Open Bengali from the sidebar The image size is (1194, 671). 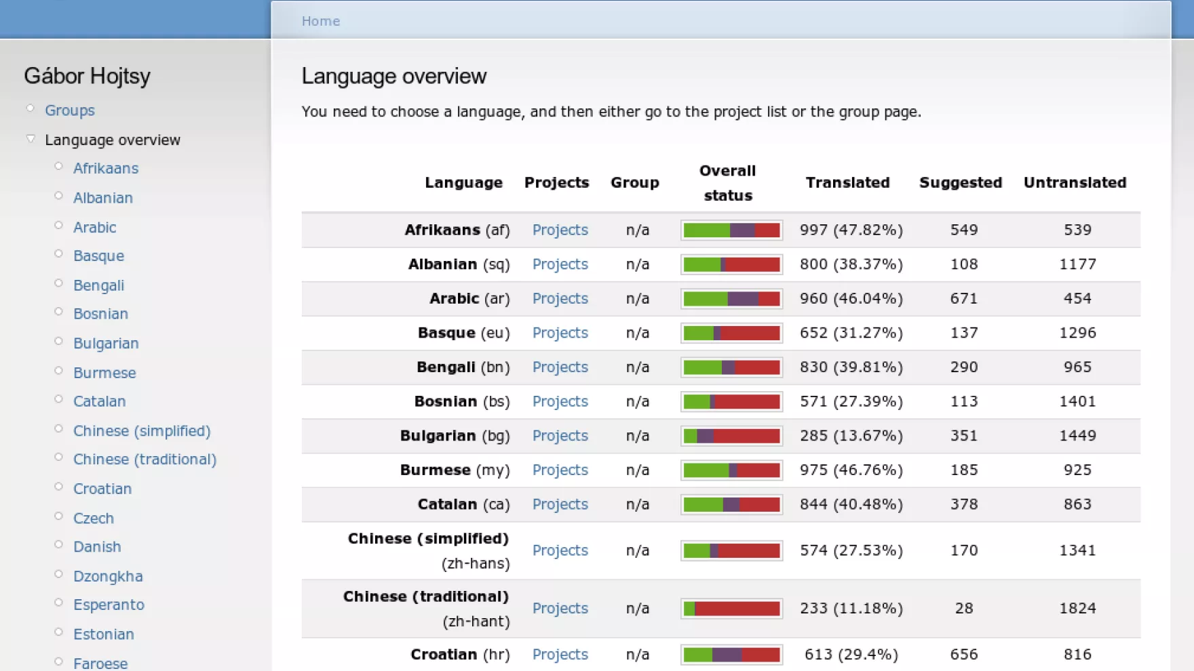click(99, 285)
